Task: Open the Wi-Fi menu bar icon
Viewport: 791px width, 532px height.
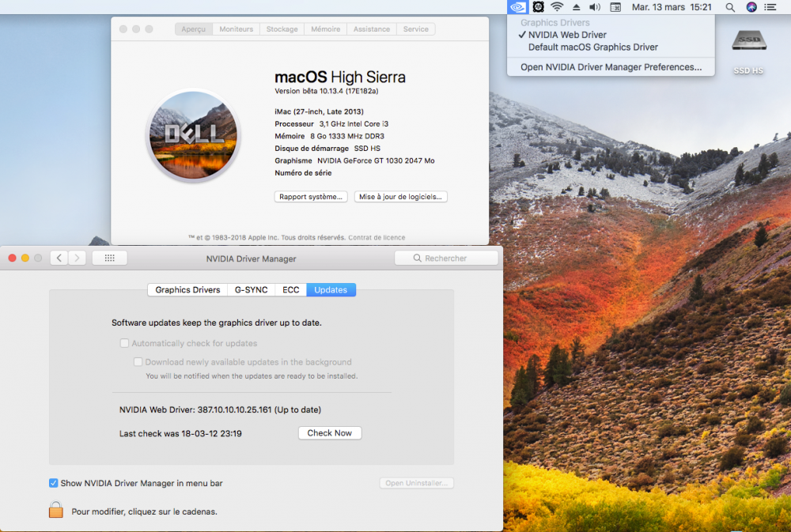Action: point(557,7)
